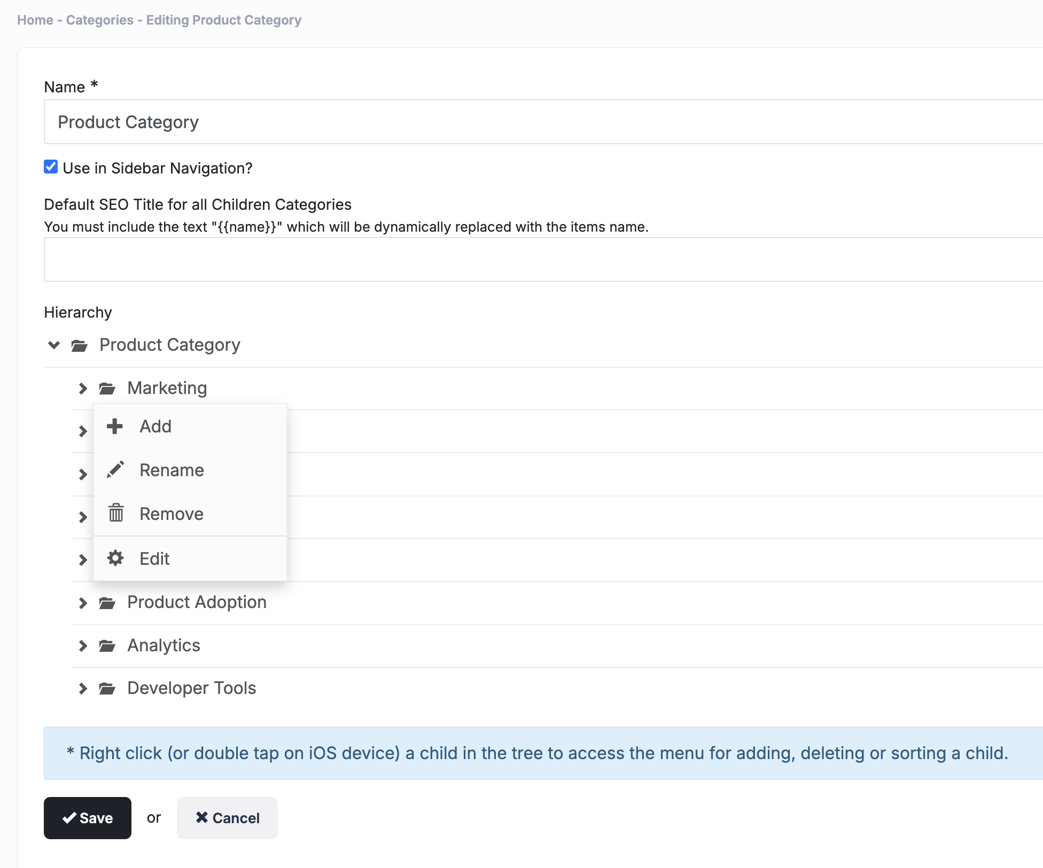Open the Categories breadcrumb link
1043x868 pixels.
coord(100,20)
